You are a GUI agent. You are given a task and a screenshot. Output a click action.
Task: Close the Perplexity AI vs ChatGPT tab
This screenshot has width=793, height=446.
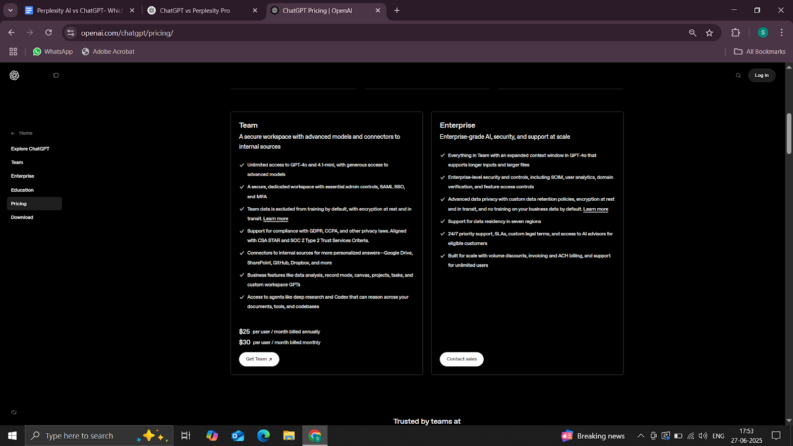tap(132, 10)
